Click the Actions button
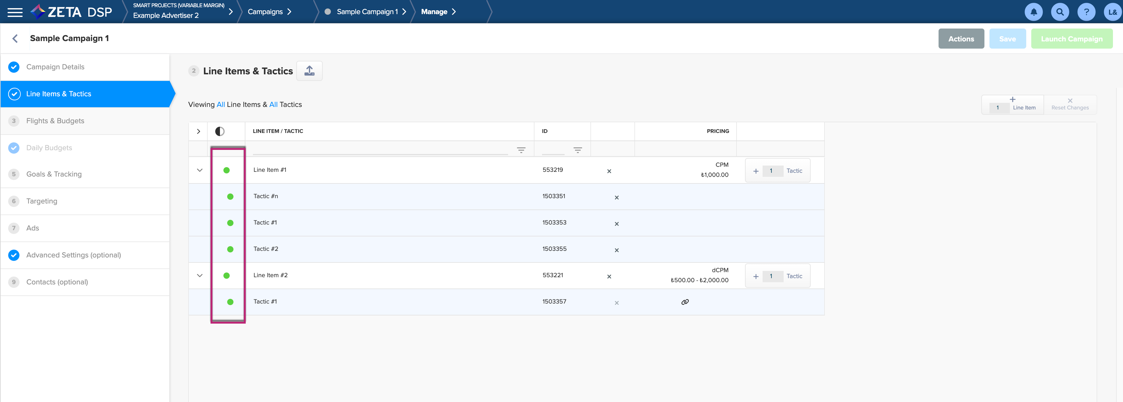The height and width of the screenshot is (402, 1123). (961, 39)
